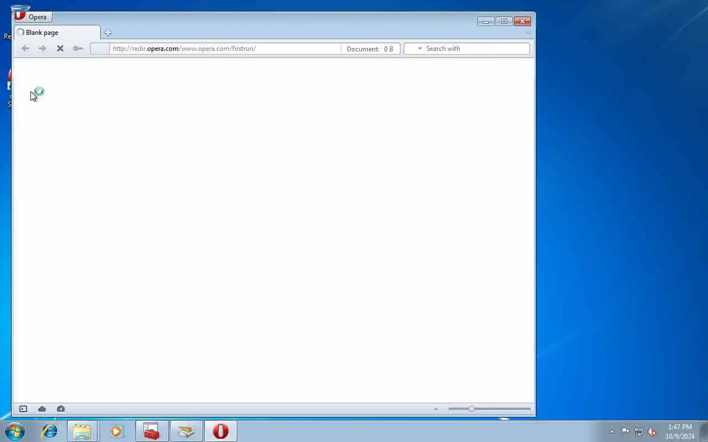Open the Windows Start menu
This screenshot has height=442, width=708.
(15, 431)
